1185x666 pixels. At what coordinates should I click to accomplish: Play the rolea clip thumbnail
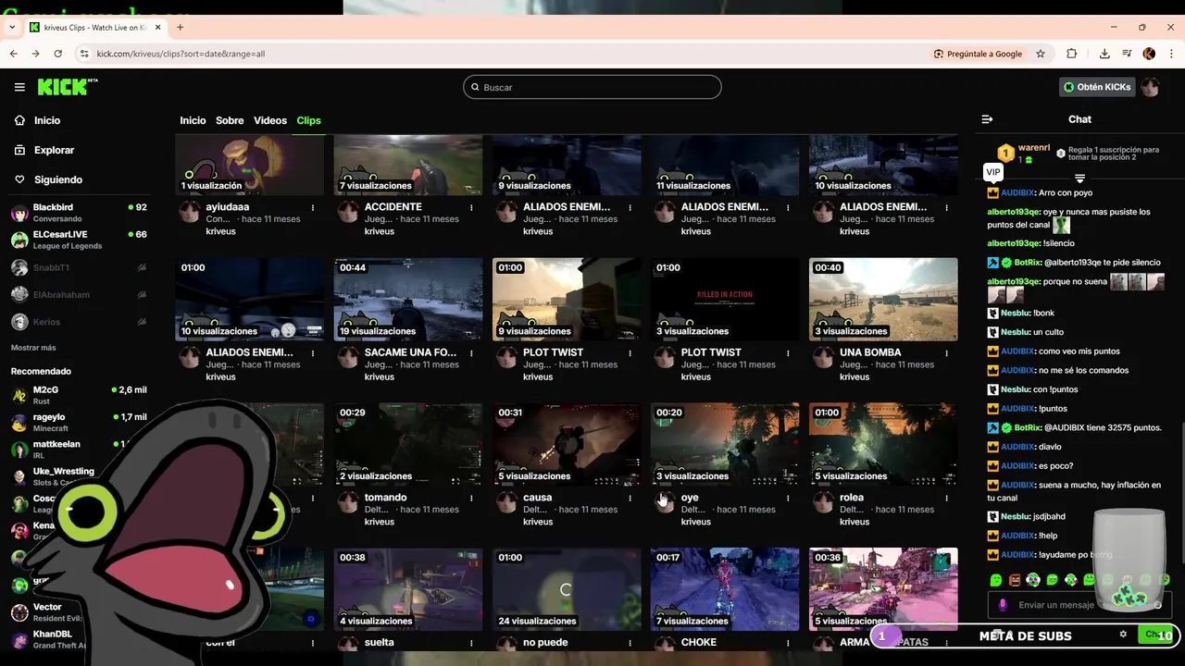(x=883, y=444)
